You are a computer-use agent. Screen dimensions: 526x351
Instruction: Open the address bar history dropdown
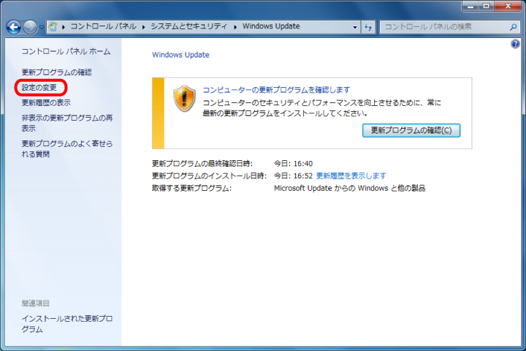point(355,27)
